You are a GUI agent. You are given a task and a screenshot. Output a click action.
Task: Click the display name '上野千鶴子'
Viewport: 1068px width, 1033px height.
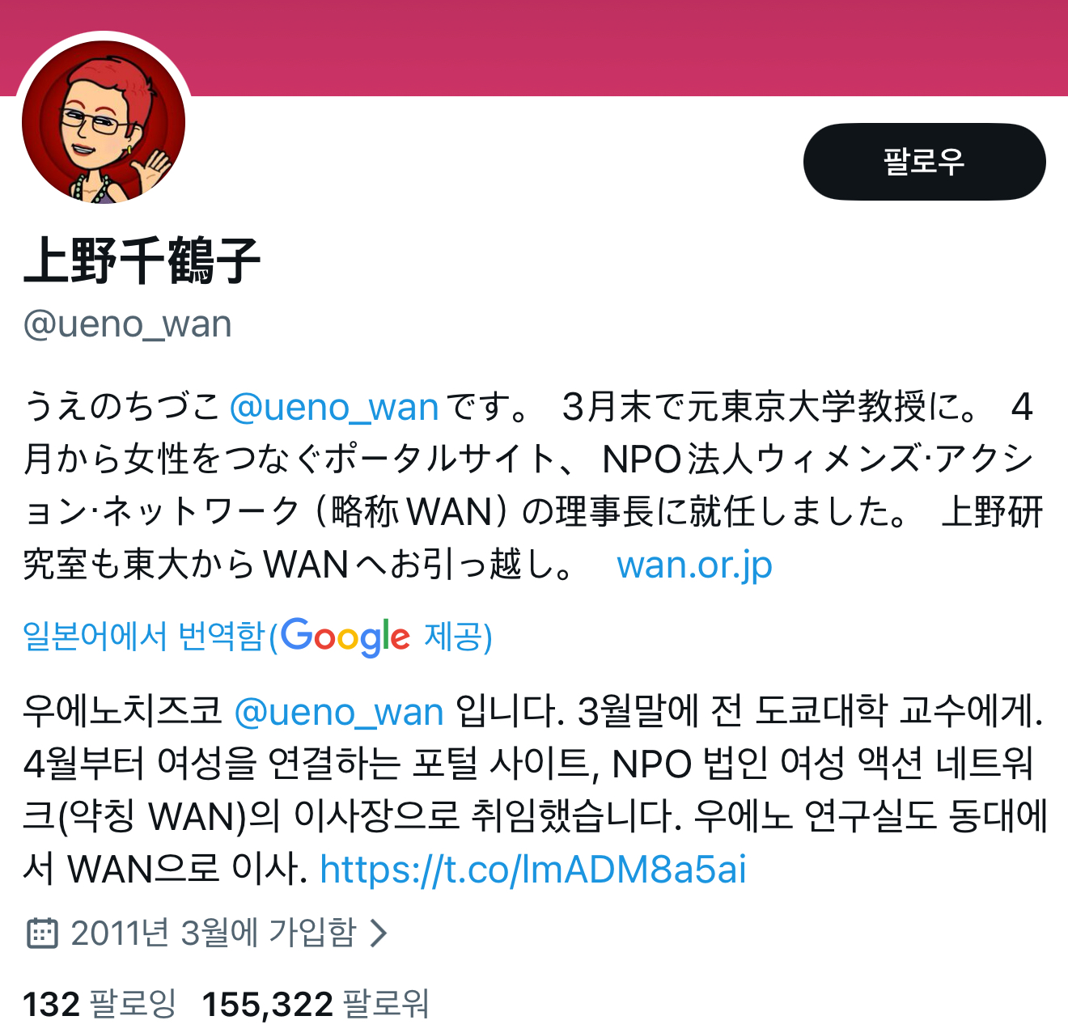(142, 260)
